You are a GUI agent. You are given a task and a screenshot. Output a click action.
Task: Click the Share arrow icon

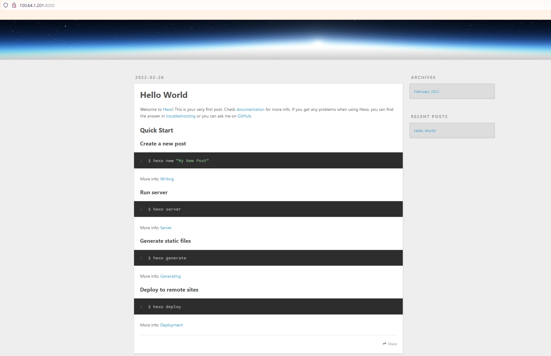pyautogui.click(x=384, y=344)
